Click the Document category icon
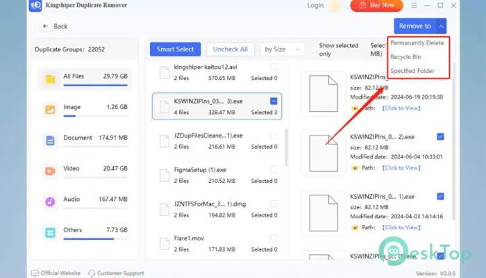This screenshot has width=486, height=278. point(50,140)
